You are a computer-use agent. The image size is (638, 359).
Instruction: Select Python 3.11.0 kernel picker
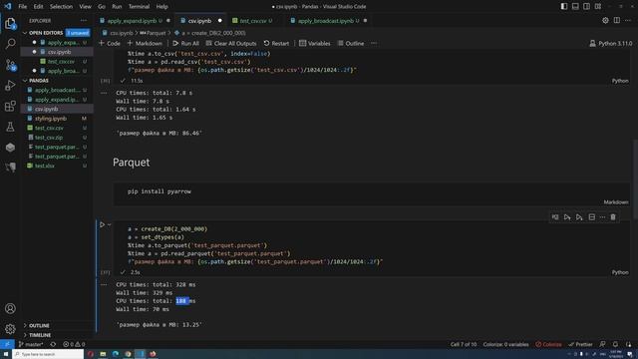point(611,43)
